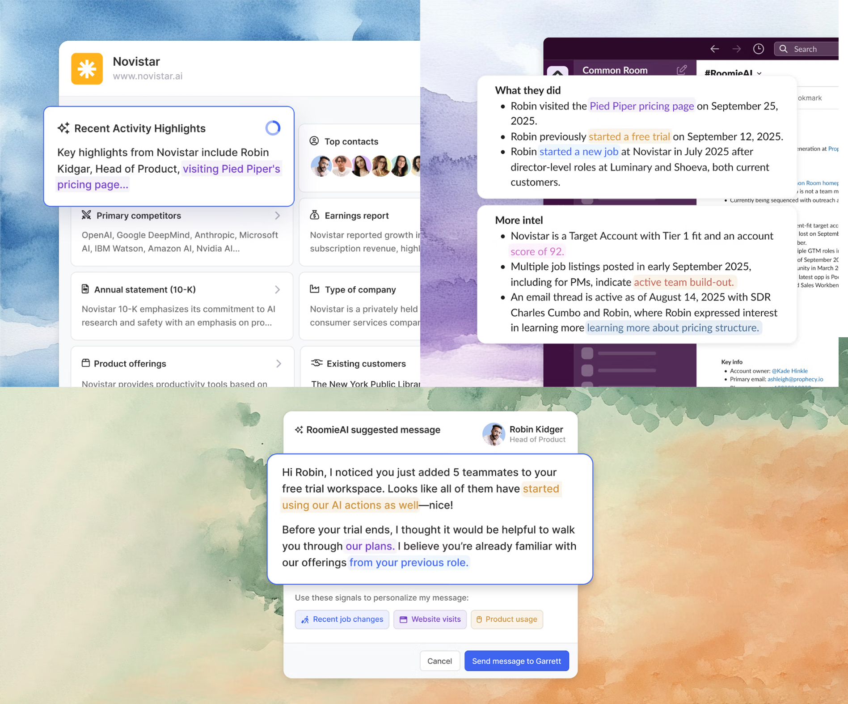
Task: Toggle the Product usage signal chip
Action: coord(507,619)
